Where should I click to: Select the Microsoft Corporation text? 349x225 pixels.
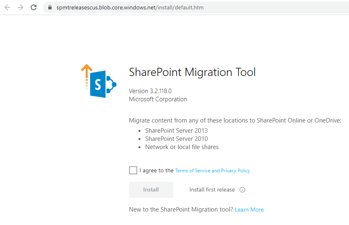(x=158, y=99)
